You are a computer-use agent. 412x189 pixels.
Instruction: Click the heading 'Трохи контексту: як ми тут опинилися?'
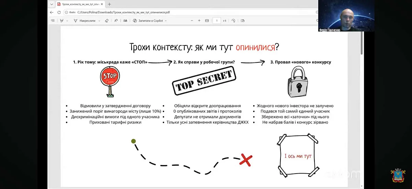pos(204,47)
